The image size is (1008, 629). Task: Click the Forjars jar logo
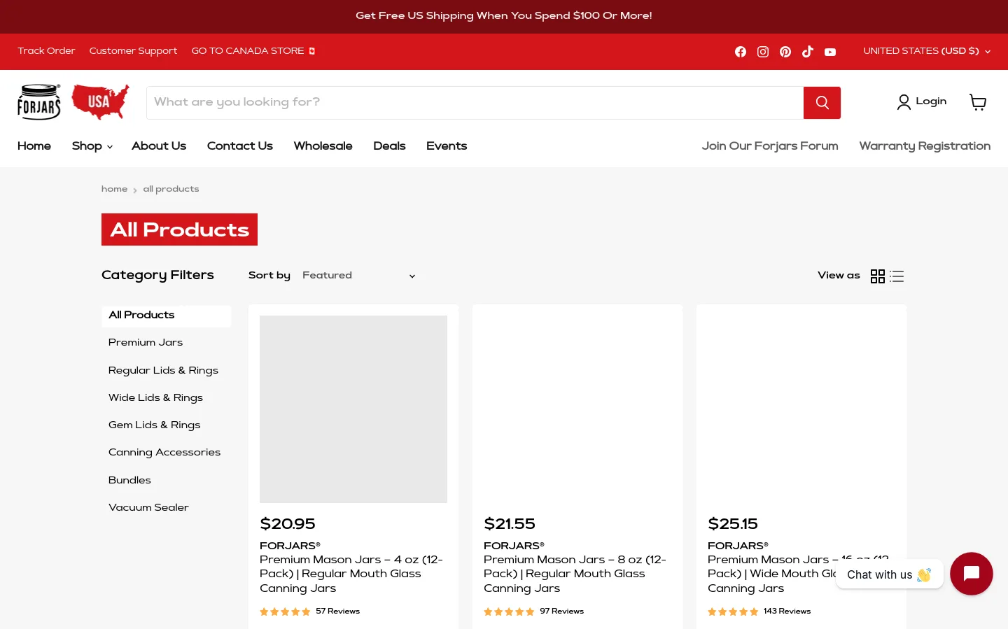(39, 102)
